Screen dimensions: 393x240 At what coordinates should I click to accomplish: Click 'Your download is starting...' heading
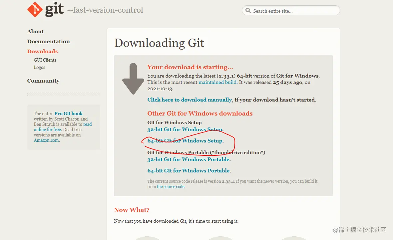click(x=190, y=67)
